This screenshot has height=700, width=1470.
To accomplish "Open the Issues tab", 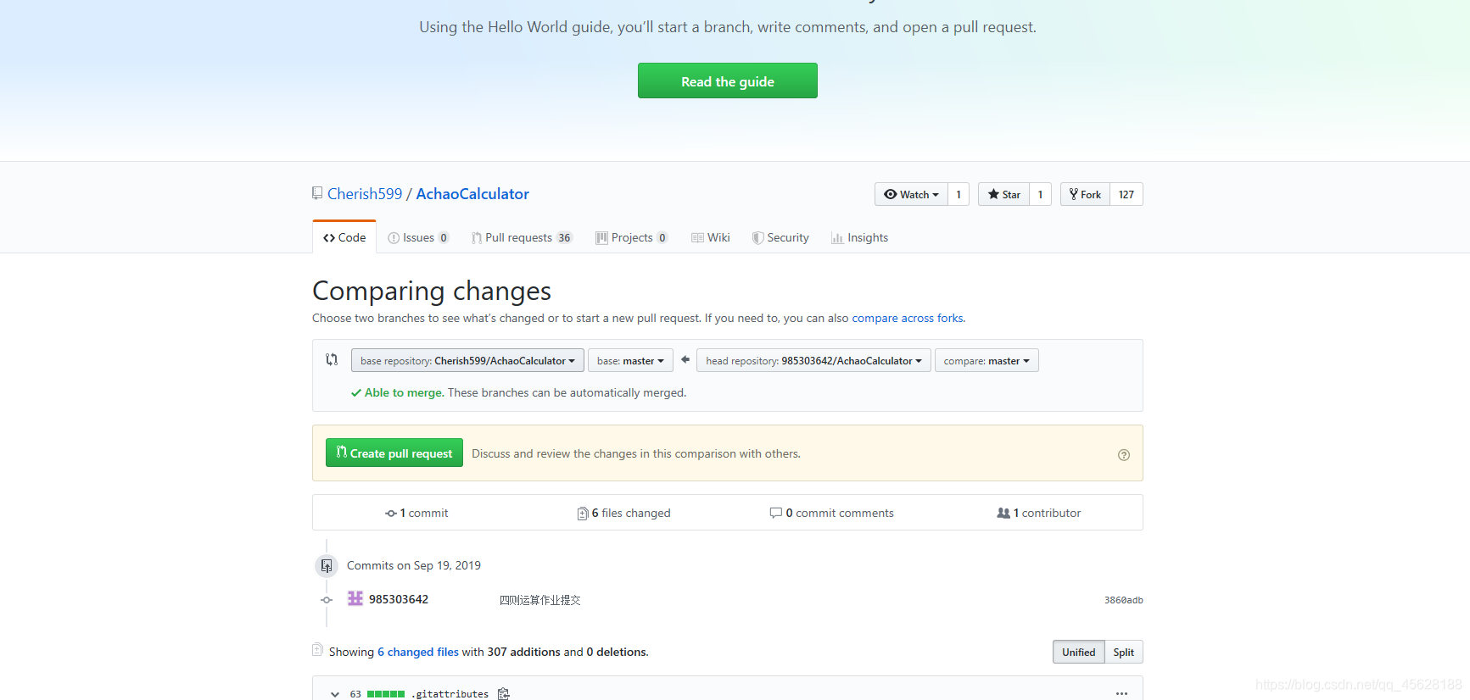I will [418, 237].
